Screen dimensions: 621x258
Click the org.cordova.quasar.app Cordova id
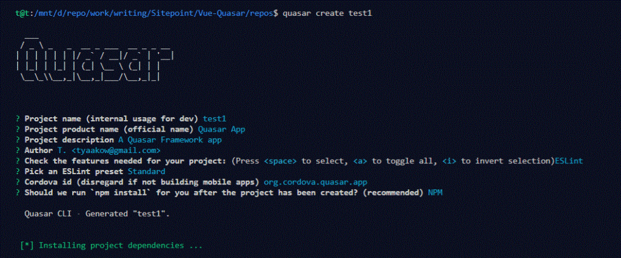tap(315, 182)
